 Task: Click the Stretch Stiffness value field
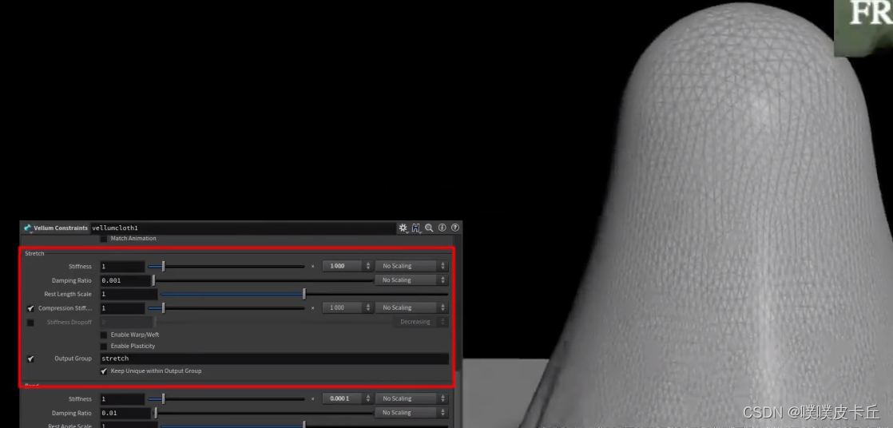pyautogui.click(x=122, y=267)
